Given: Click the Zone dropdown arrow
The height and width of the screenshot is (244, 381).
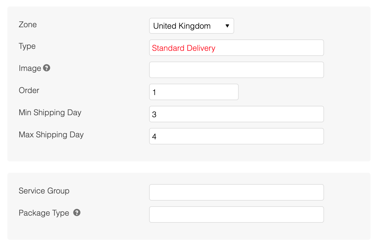Looking at the screenshot, I should (227, 26).
